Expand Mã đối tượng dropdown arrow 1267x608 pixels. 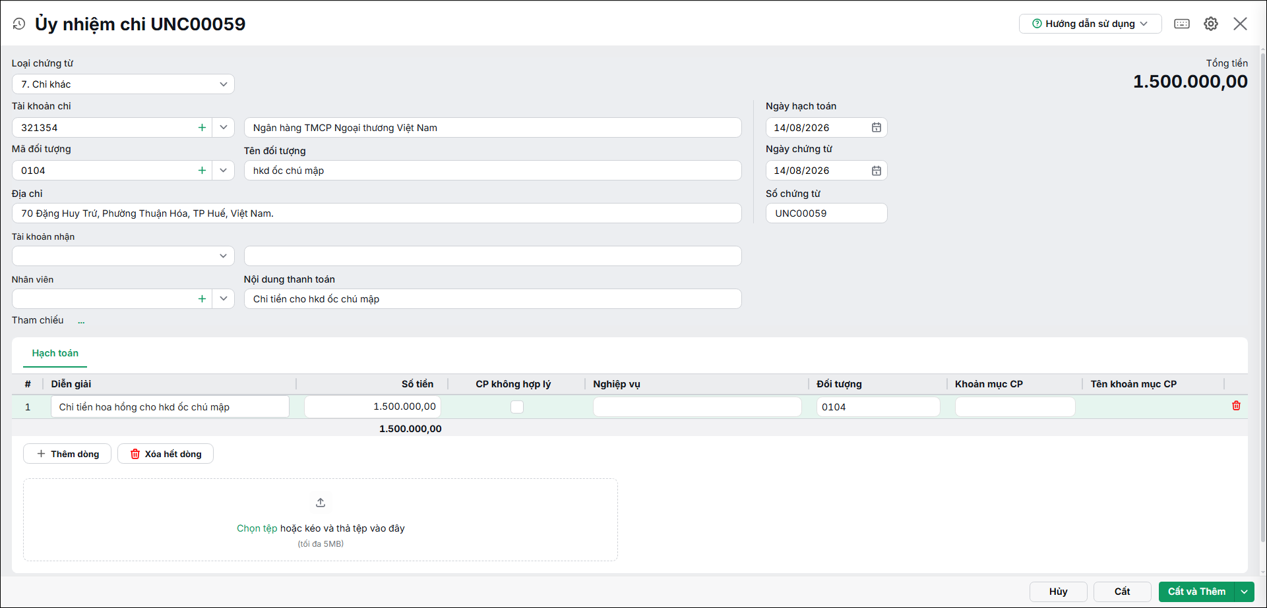pyautogui.click(x=223, y=171)
